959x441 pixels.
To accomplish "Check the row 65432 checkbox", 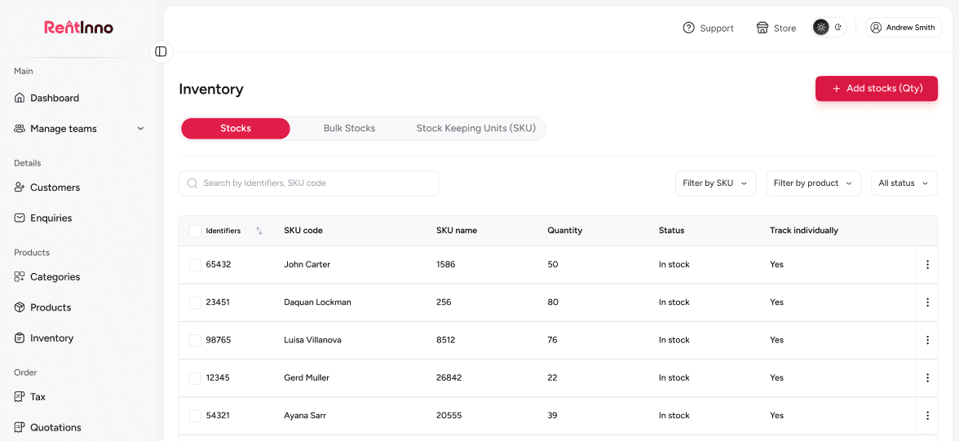I will point(195,265).
